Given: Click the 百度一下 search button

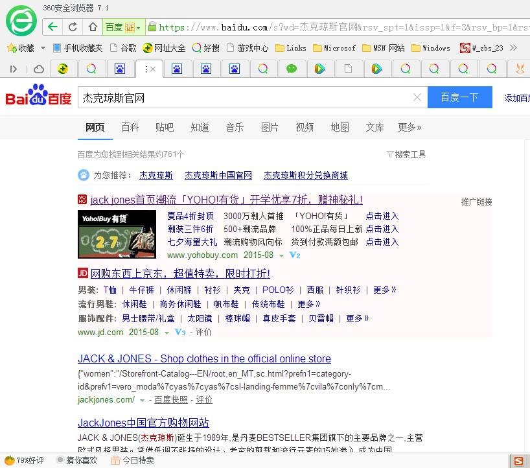Looking at the screenshot, I should (459, 97).
